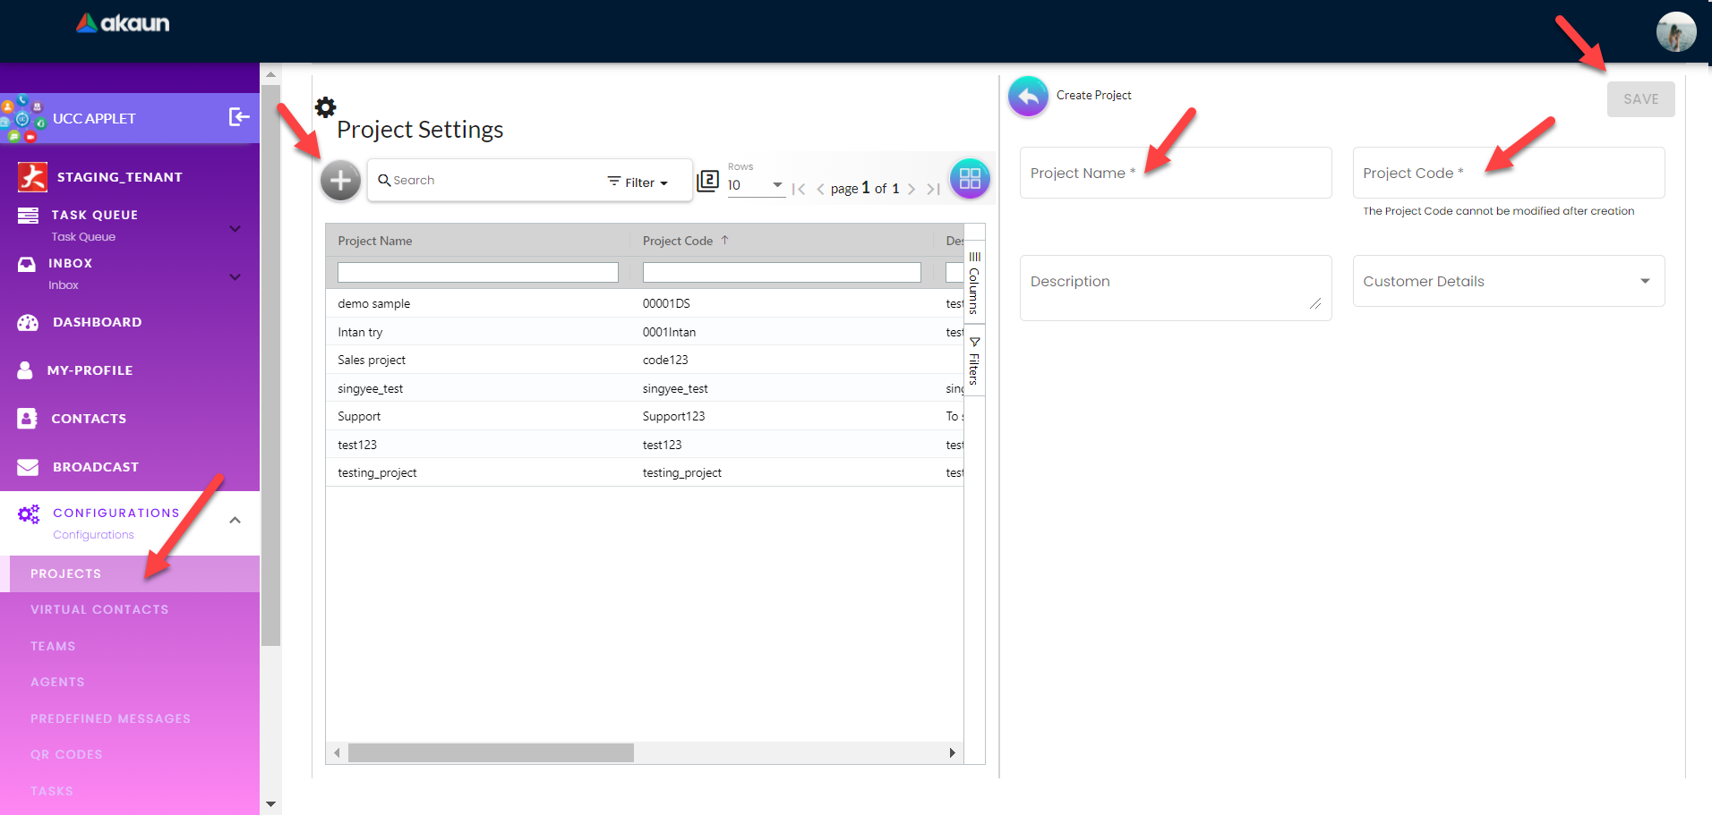Collapse the Configurations menu section
Image resolution: width=1712 pixels, height=815 pixels.
coord(235,520)
